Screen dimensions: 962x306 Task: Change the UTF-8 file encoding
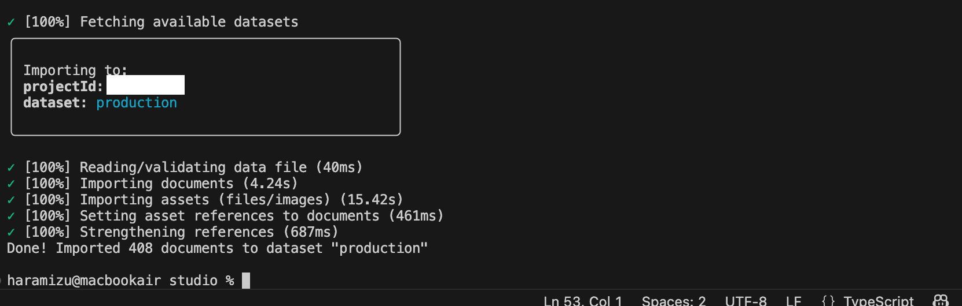coord(746,301)
